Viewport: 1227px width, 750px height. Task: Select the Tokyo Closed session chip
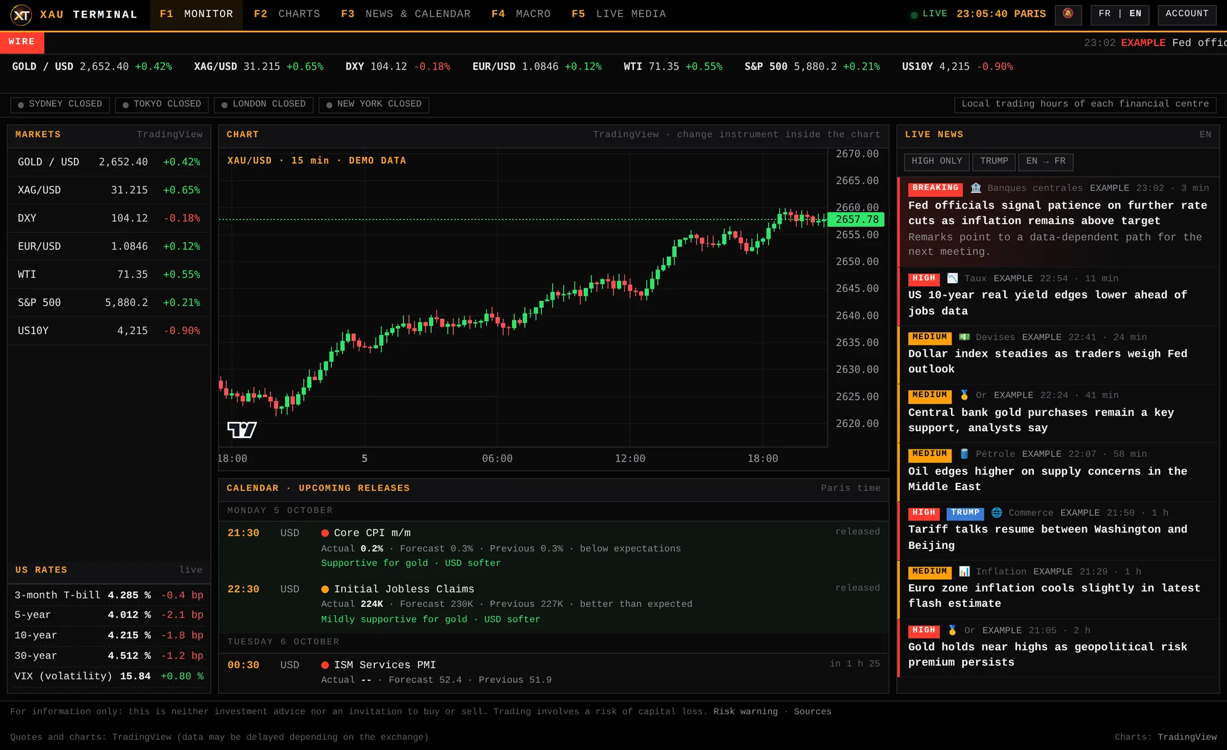click(162, 105)
